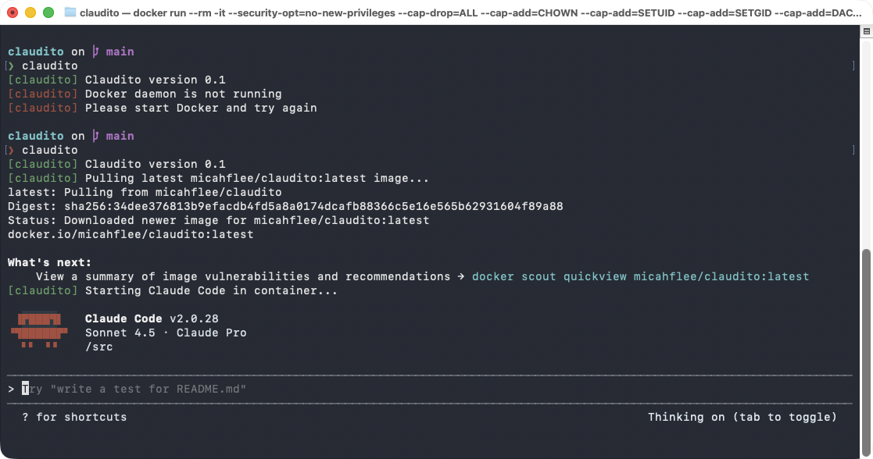
Task: Click the "/src" working directory text
Action: (x=98, y=347)
